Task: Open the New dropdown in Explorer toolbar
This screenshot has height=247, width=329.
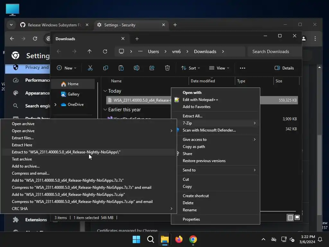Action: (67, 68)
